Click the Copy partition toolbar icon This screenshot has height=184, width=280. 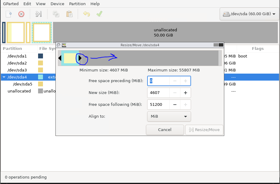[56, 14]
